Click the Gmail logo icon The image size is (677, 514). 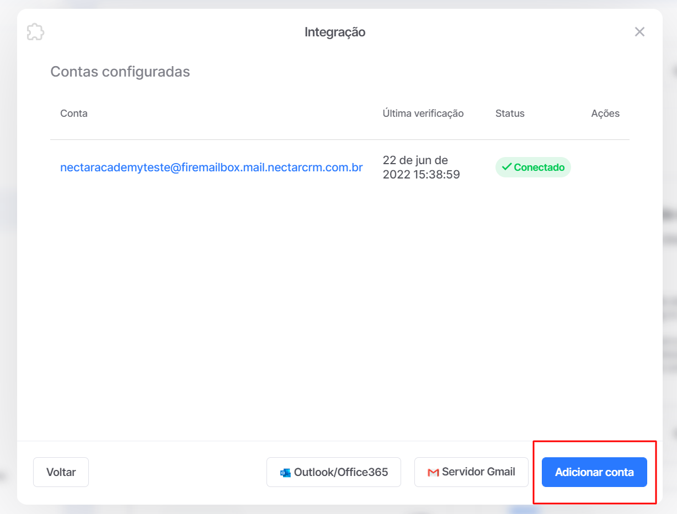click(x=433, y=473)
